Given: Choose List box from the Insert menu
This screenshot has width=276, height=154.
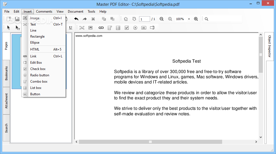Looking at the screenshot, I should point(44,88).
